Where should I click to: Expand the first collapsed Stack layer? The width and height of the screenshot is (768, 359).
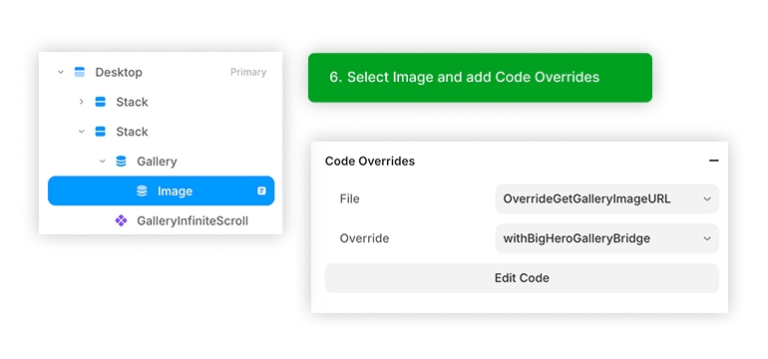click(x=82, y=102)
